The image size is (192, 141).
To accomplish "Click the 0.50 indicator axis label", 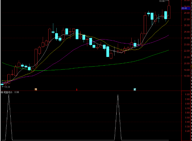I will 187,118.
